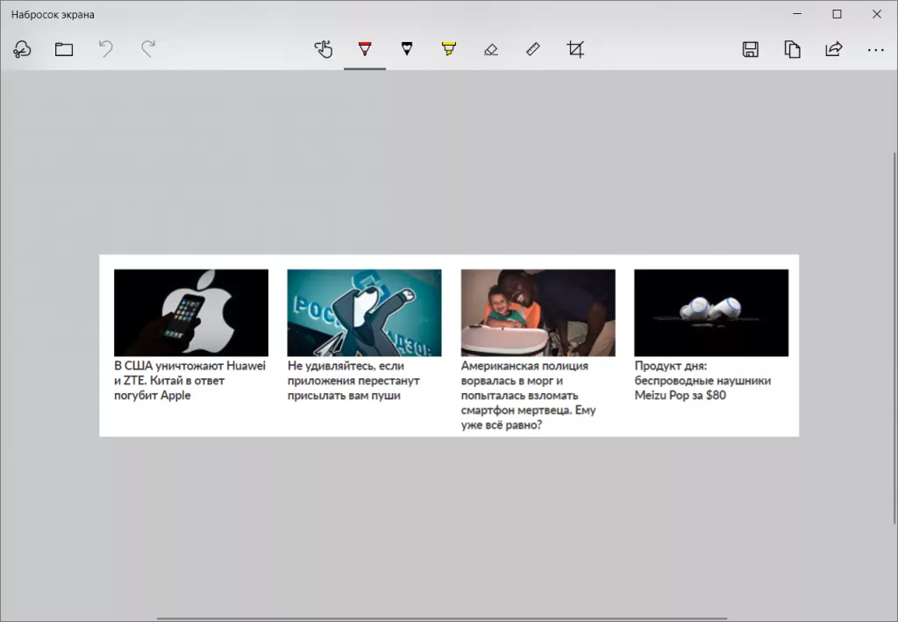The image size is (898, 622).
Task: Copy the snip to clipboard
Action: point(792,49)
